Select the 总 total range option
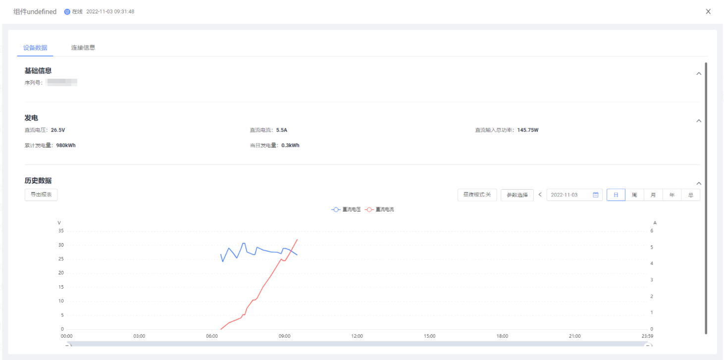The width and height of the screenshot is (724, 360). 691,195
